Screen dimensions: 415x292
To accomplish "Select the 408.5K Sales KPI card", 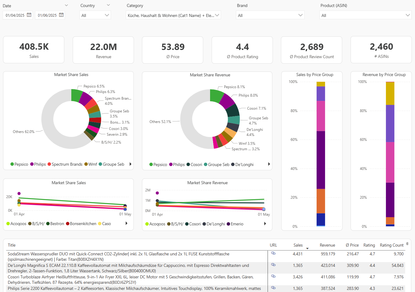I will [34, 50].
